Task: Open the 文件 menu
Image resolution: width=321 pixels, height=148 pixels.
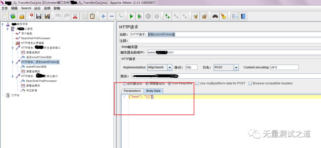Action: [x=4, y=8]
